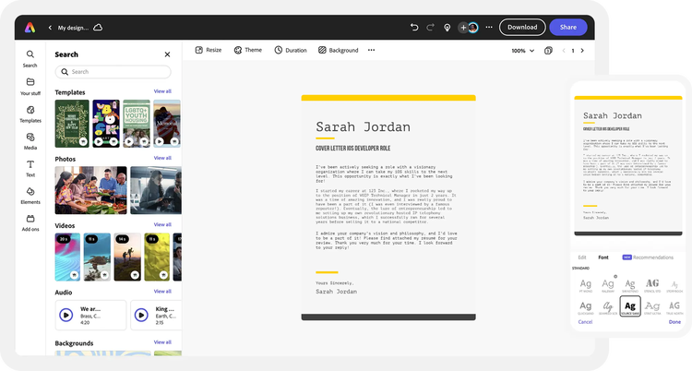
Task: Play the "We ar..." audio track
Action: point(66,315)
